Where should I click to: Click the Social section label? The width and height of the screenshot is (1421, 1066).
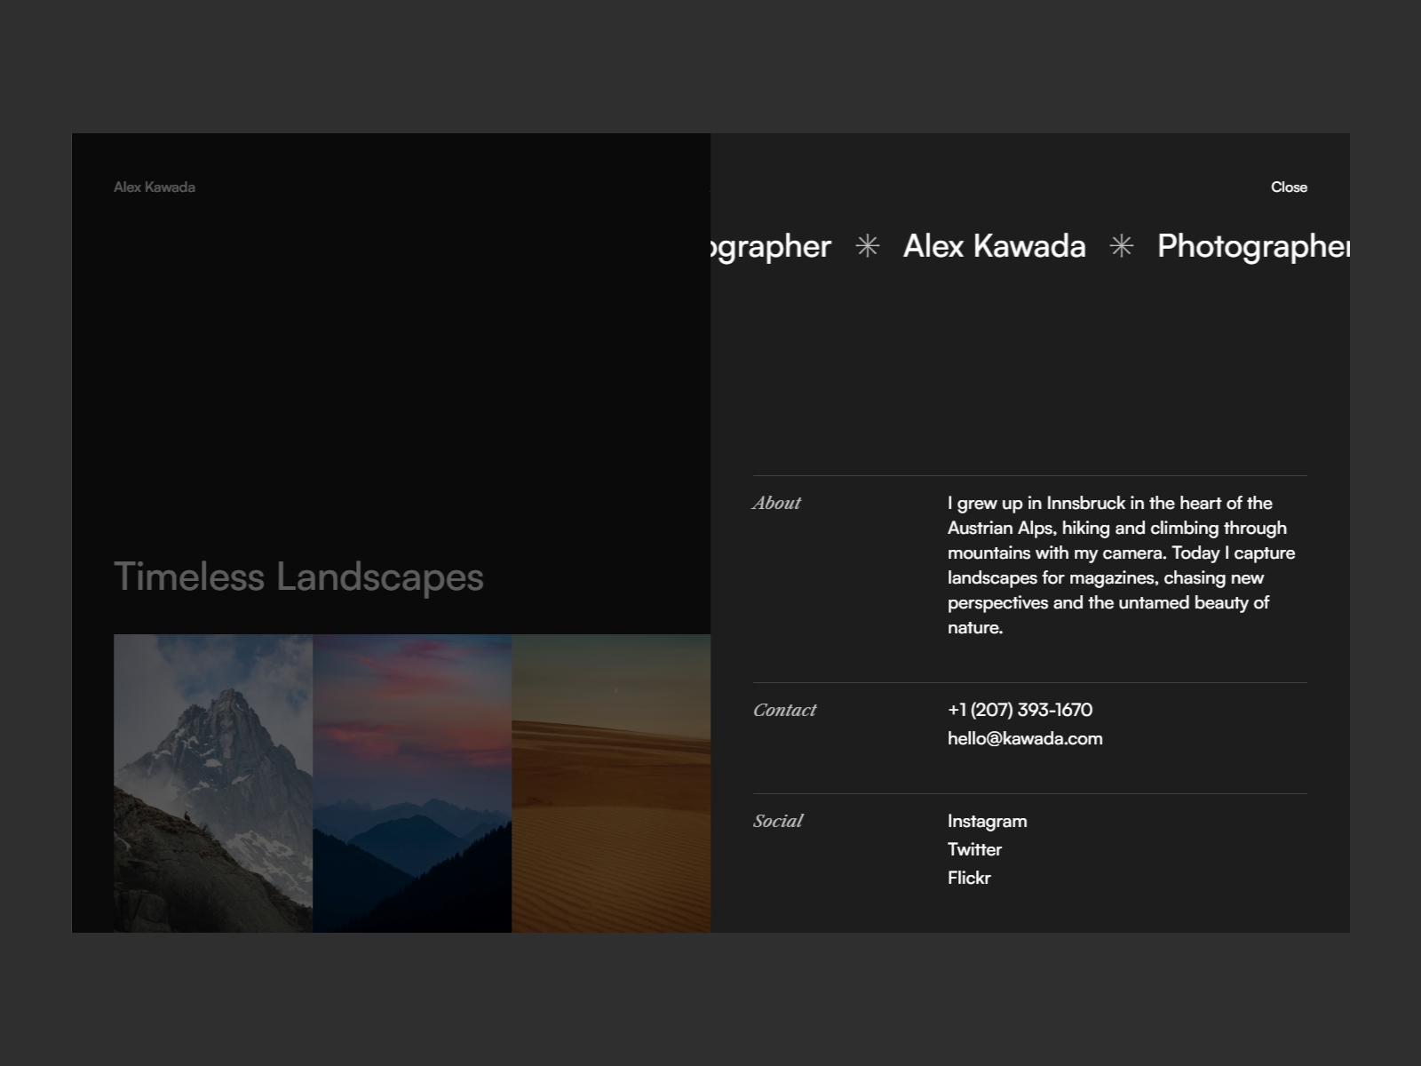click(x=778, y=821)
